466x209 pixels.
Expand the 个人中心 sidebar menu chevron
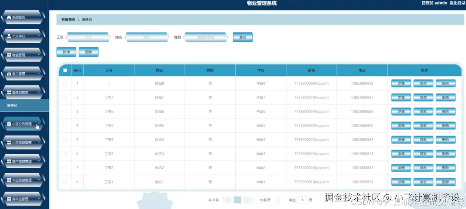point(39,36)
